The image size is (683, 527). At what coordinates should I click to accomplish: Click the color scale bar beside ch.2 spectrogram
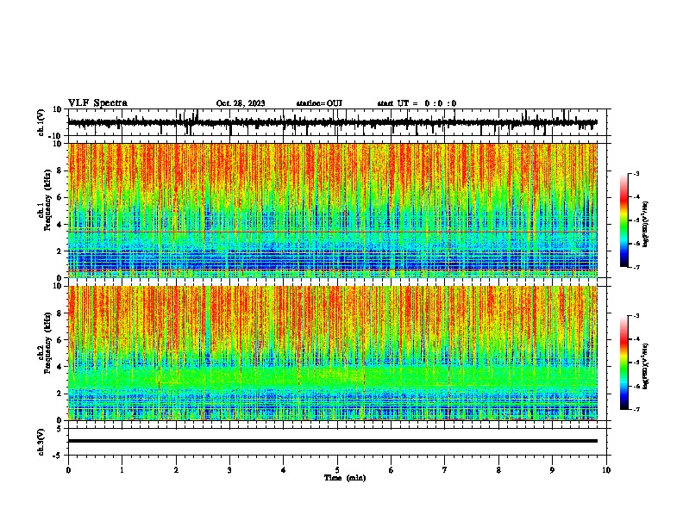[624, 363]
